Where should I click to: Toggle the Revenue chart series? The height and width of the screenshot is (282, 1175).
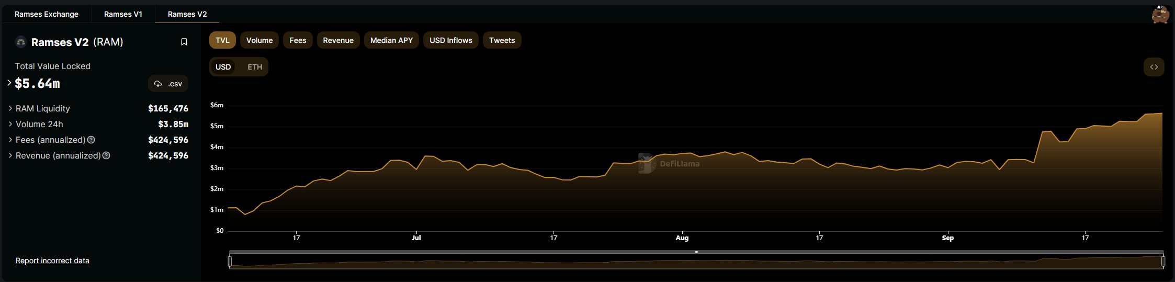point(338,40)
